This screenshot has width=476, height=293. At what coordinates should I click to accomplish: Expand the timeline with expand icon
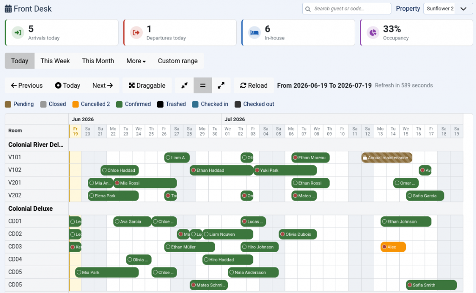[x=221, y=85]
